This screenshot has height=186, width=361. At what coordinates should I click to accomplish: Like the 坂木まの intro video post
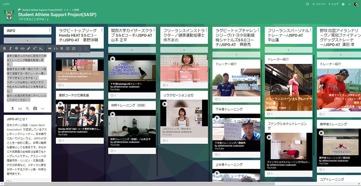(165, 85)
